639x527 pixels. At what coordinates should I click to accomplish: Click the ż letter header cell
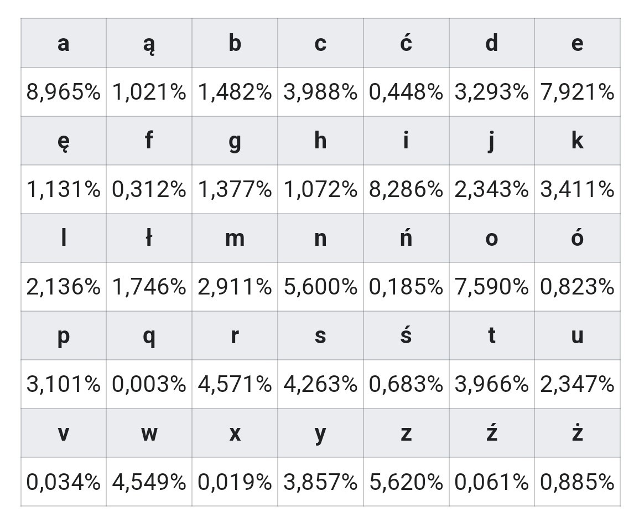point(577,433)
